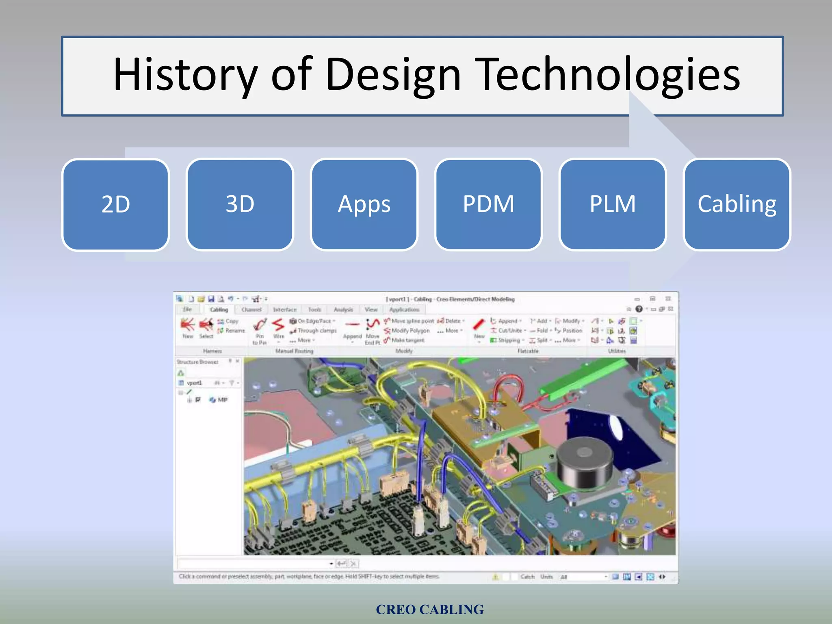The height and width of the screenshot is (624, 832).
Task: Open the Analysis ribbon tab
Action: click(343, 310)
